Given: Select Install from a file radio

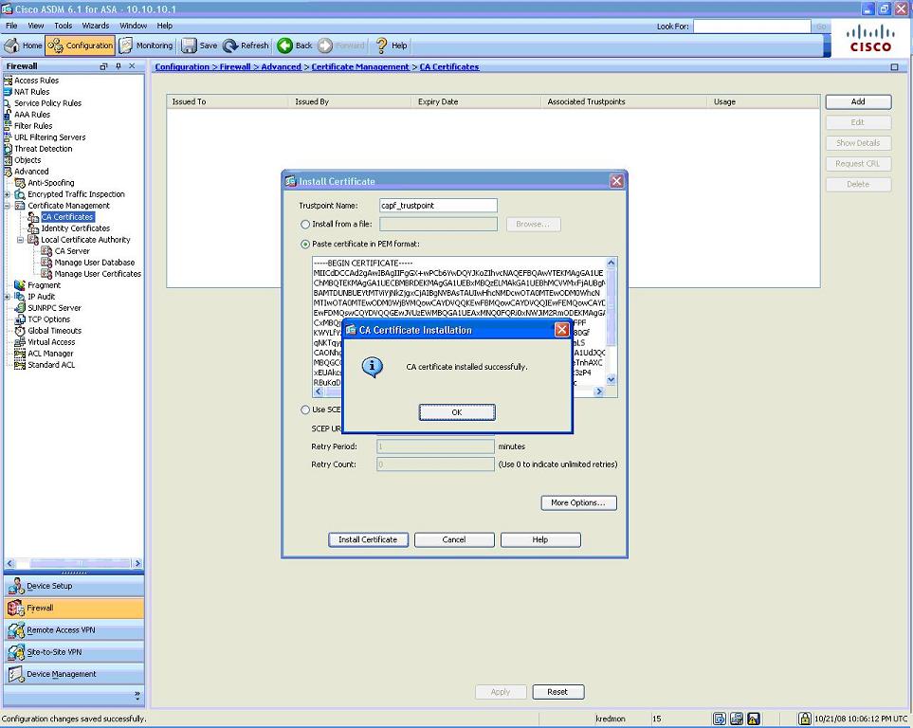Looking at the screenshot, I should [x=305, y=225].
